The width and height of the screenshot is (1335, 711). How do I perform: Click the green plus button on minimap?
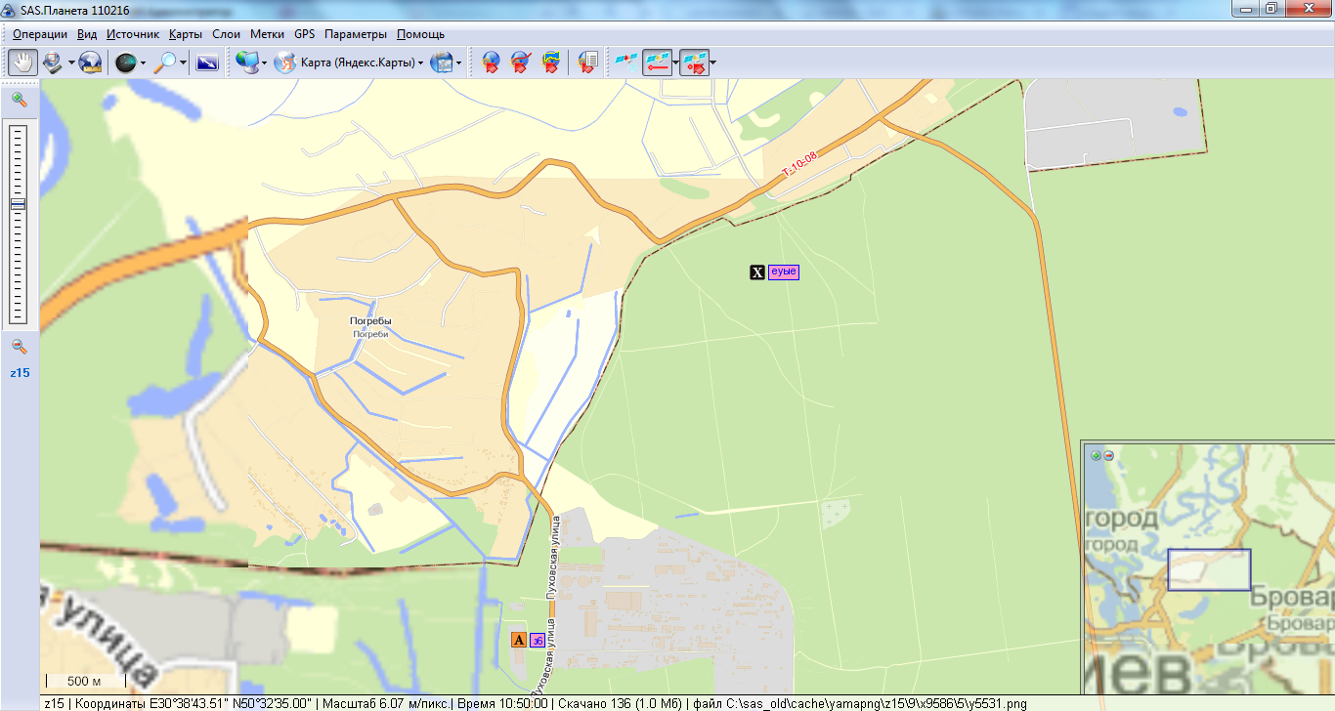tap(1096, 455)
